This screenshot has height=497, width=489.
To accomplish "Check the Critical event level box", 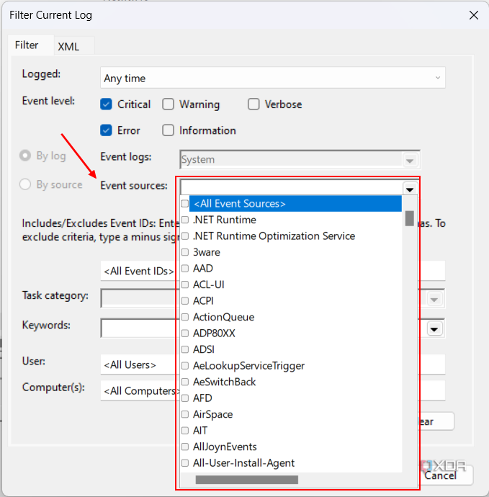I will point(107,104).
